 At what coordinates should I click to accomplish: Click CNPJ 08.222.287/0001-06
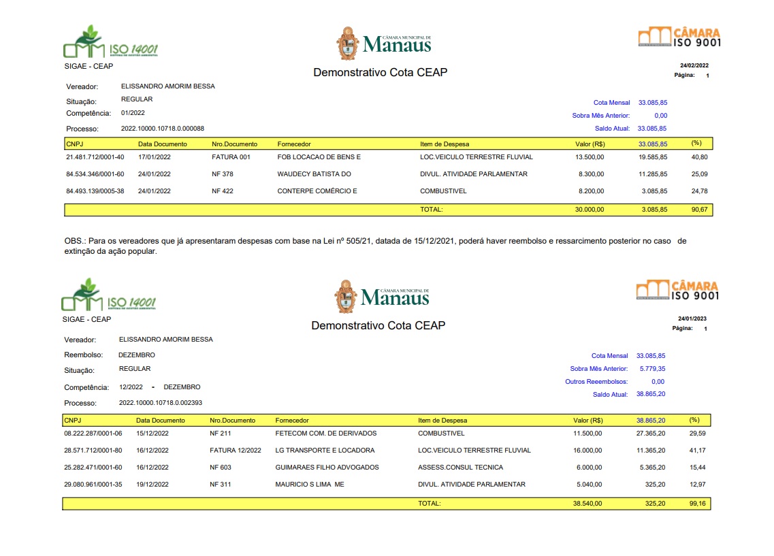[93, 434]
